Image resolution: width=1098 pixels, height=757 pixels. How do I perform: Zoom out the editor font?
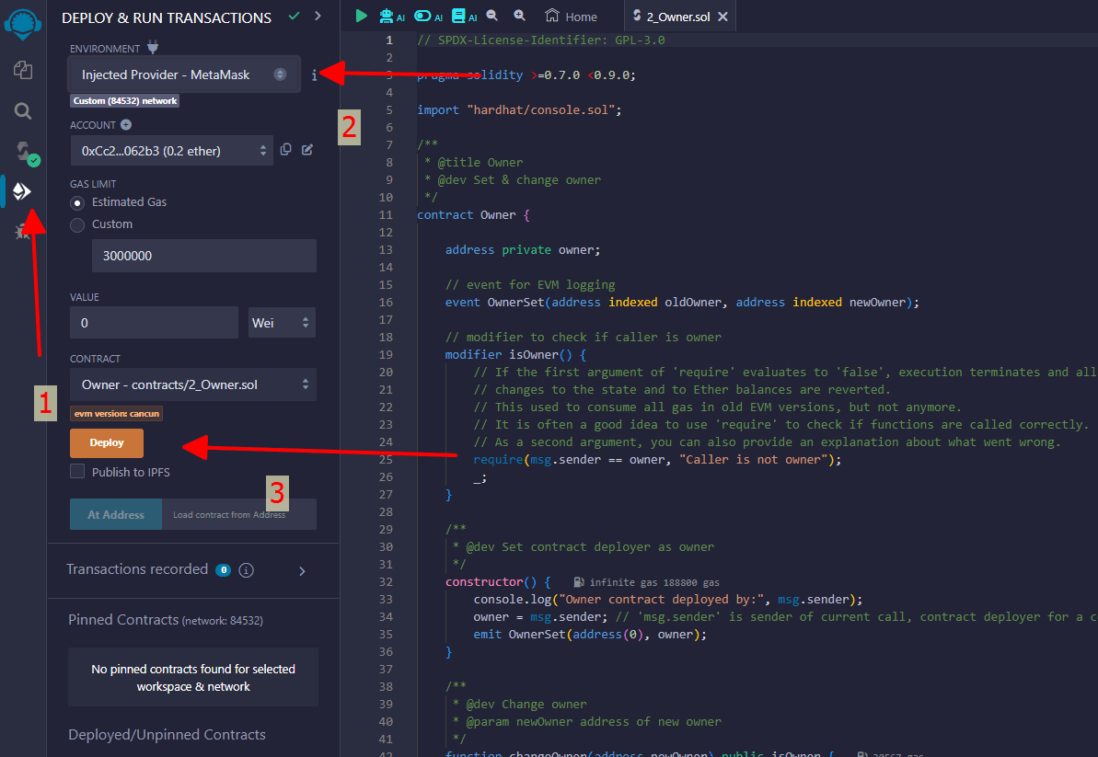tap(492, 16)
